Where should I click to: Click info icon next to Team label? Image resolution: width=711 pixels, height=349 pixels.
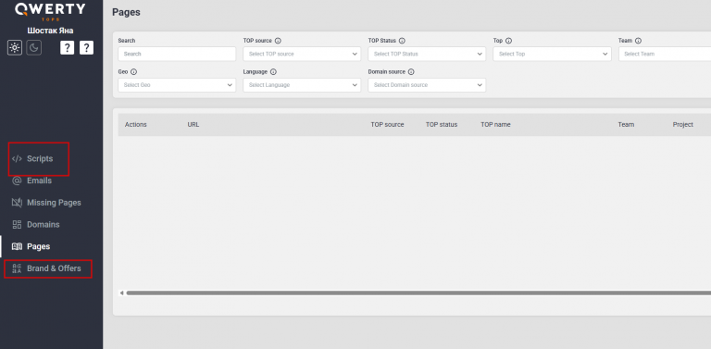[x=638, y=41]
